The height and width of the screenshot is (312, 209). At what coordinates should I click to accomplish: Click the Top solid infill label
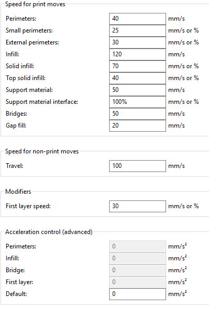tap(25, 78)
